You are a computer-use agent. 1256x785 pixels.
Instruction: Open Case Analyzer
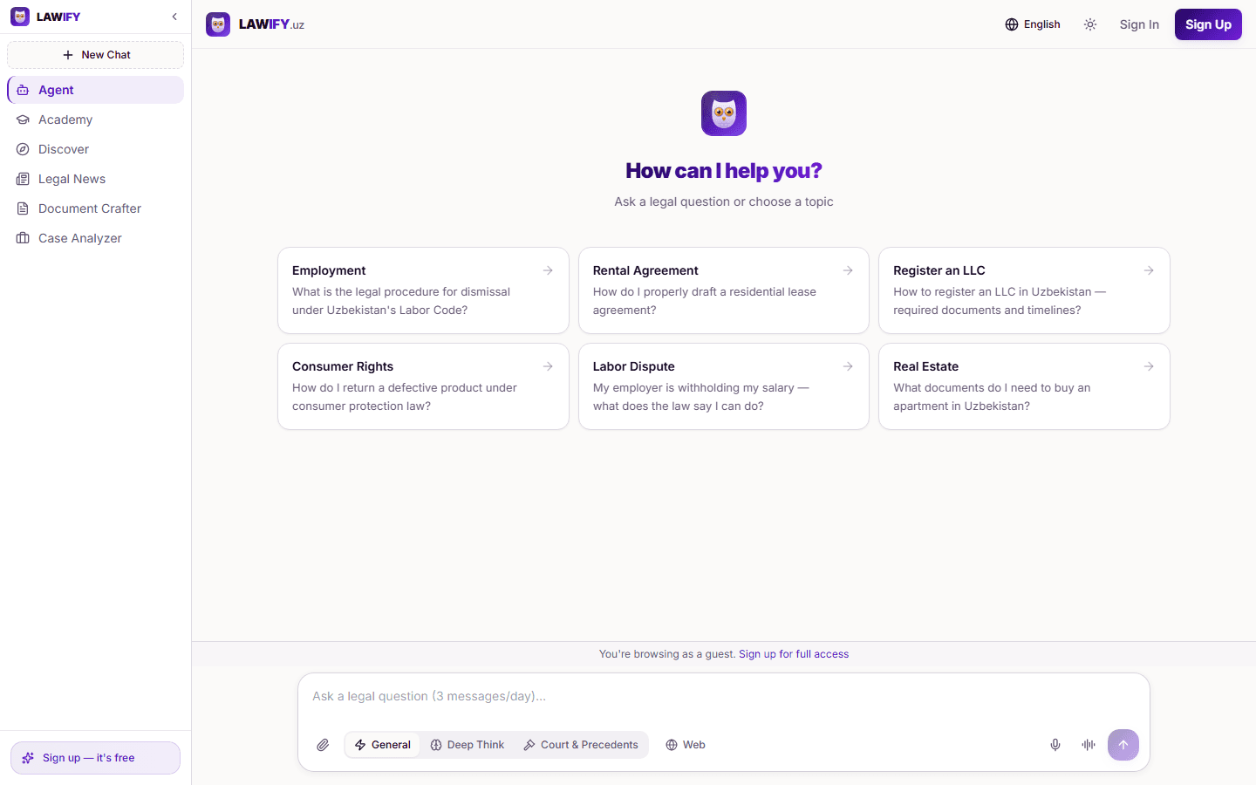[96, 238]
